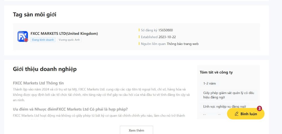Click the UK flag badge on logo
The image size is (282, 134).
point(26,40)
